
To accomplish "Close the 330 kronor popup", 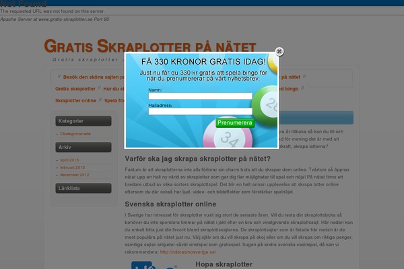I will 279,52.
